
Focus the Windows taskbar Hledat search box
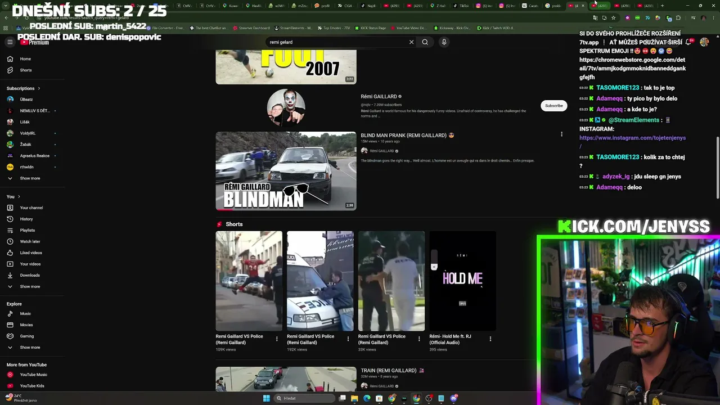click(304, 398)
